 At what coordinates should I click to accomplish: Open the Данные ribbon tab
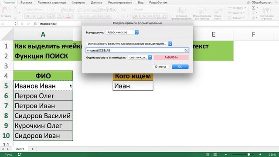coord(97,3)
